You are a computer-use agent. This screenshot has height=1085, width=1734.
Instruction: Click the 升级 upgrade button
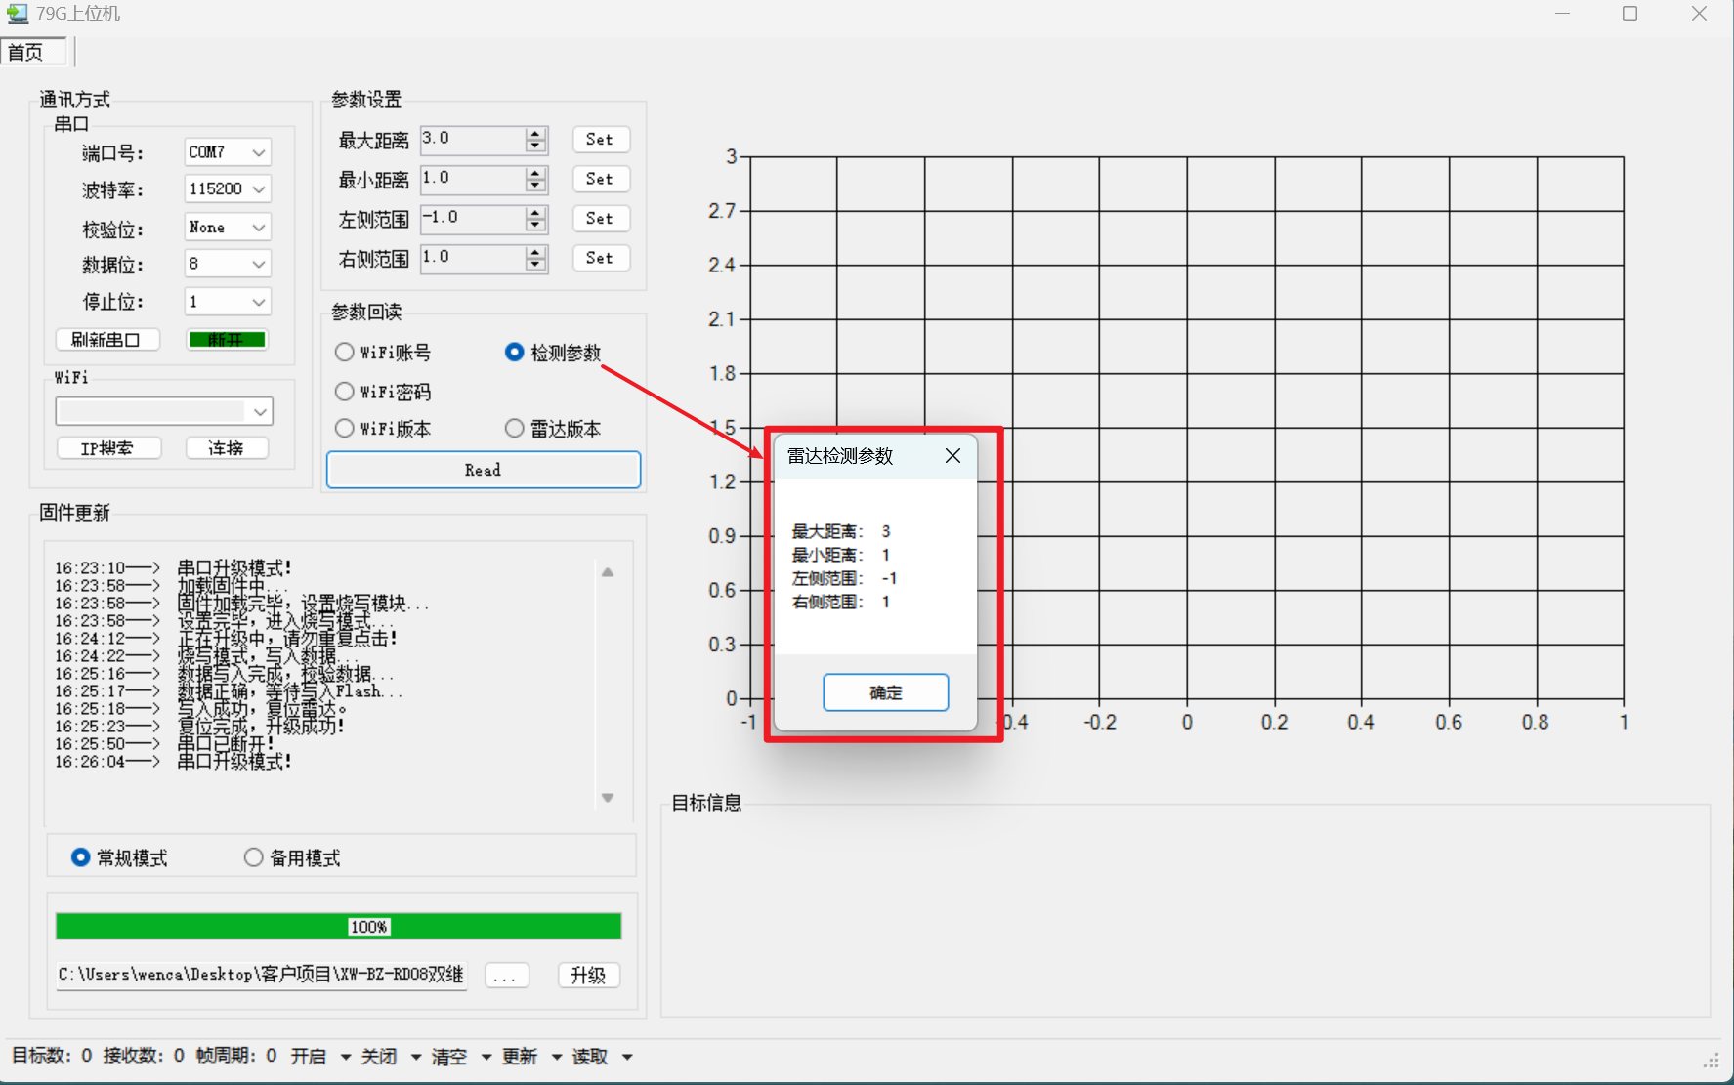click(x=588, y=976)
